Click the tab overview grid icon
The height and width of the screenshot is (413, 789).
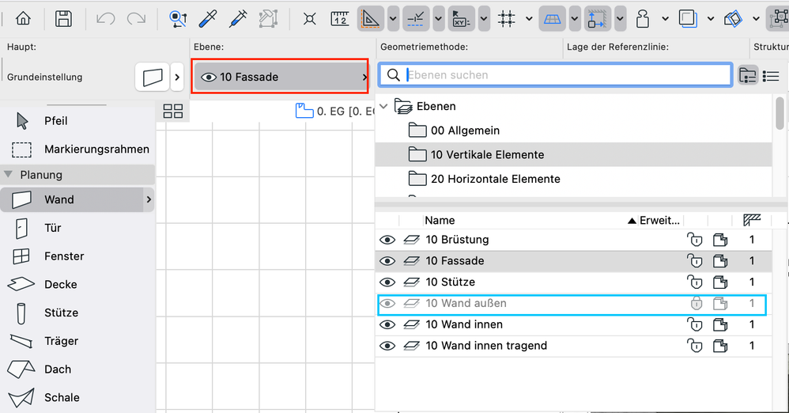[173, 112]
